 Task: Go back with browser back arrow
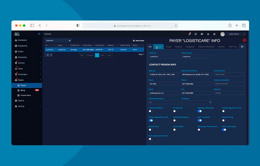pyautogui.click(x=40, y=25)
